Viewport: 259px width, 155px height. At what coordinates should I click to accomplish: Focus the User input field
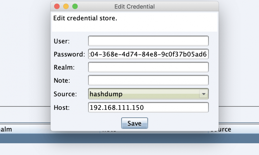coord(148,41)
